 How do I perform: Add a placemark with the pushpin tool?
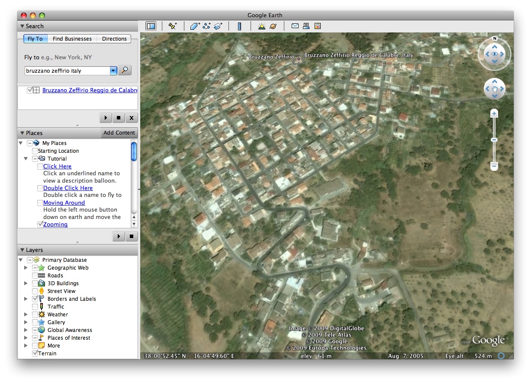(x=173, y=26)
